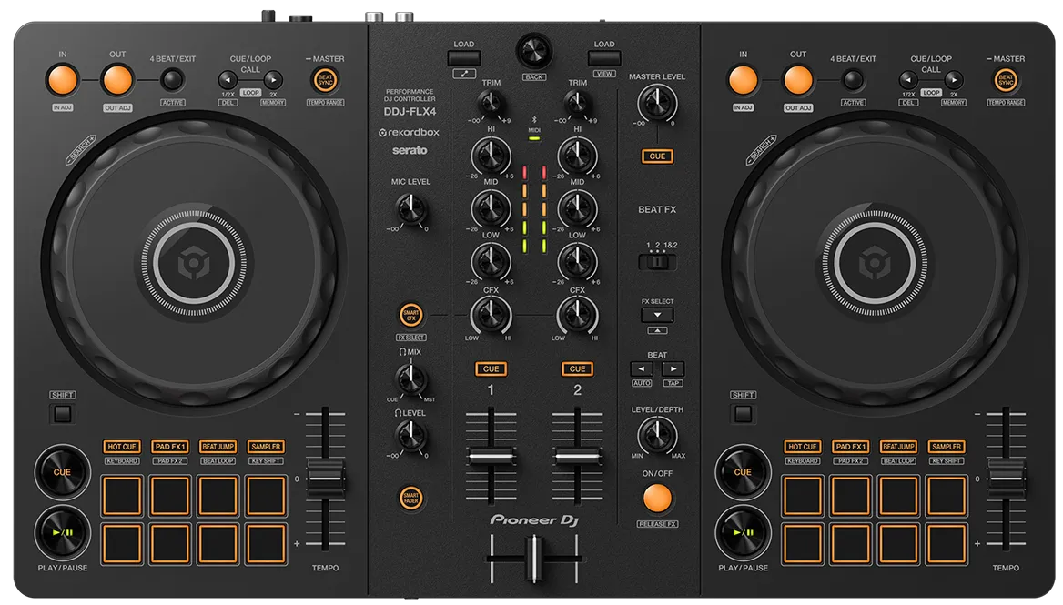Enable the master CUE button
Screen dimensions: 1063x605
[x=656, y=156]
